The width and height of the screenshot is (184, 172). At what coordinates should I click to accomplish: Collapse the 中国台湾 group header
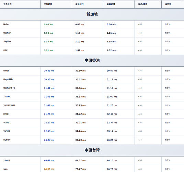pos(92,150)
